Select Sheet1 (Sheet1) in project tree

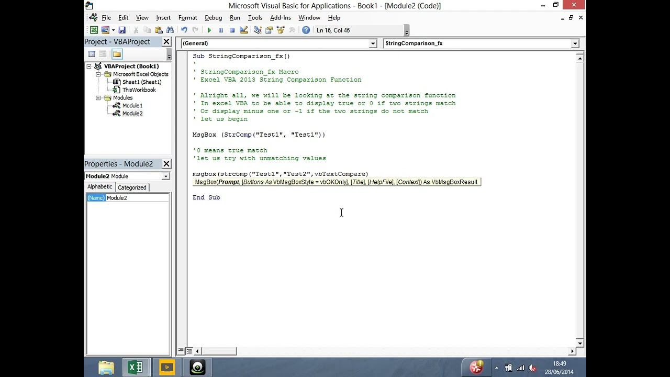coord(142,82)
